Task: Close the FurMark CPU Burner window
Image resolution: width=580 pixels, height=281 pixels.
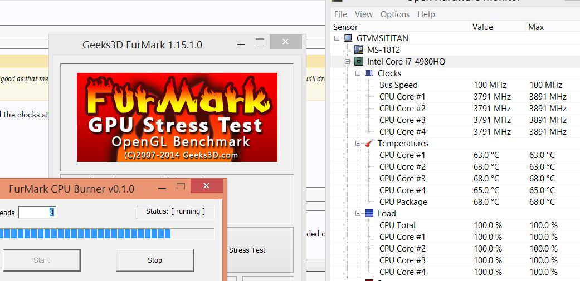Action: click(206, 186)
